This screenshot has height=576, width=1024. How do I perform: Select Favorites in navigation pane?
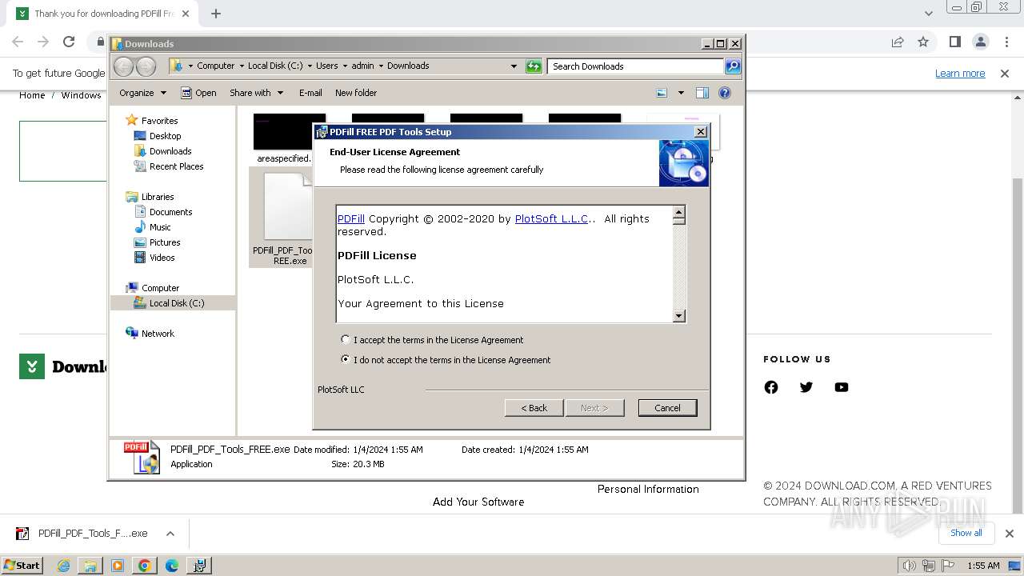point(159,121)
